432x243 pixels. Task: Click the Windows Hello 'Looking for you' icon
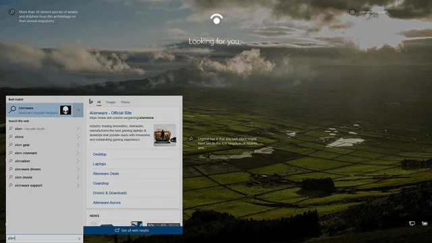[217, 19]
